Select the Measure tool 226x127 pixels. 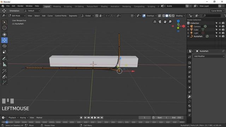(5, 64)
